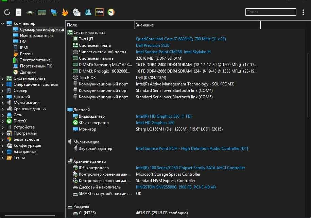Click the Поле column header
Screen dimensions: 311x218
click(x=100, y=25)
